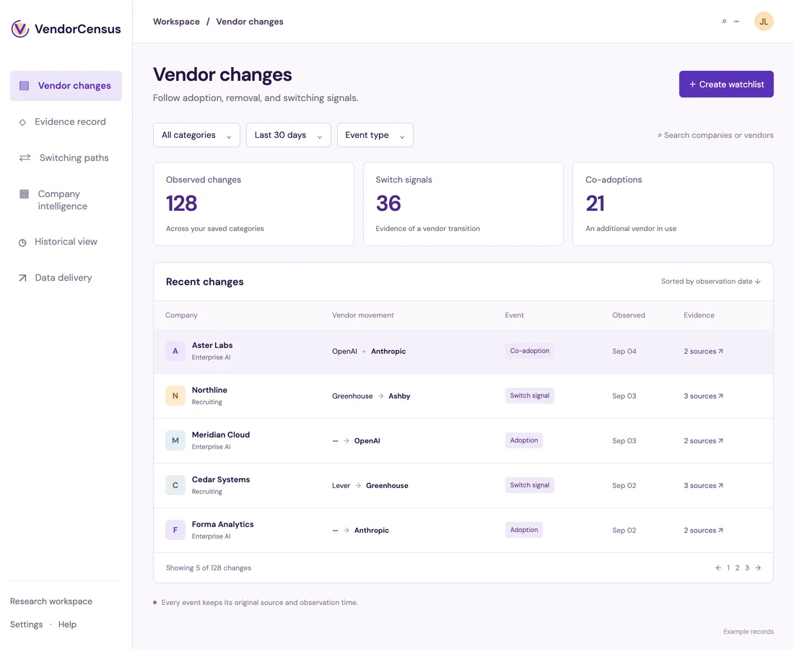Click the Workspace breadcrumb link
This screenshot has height=649, width=794.
(176, 22)
